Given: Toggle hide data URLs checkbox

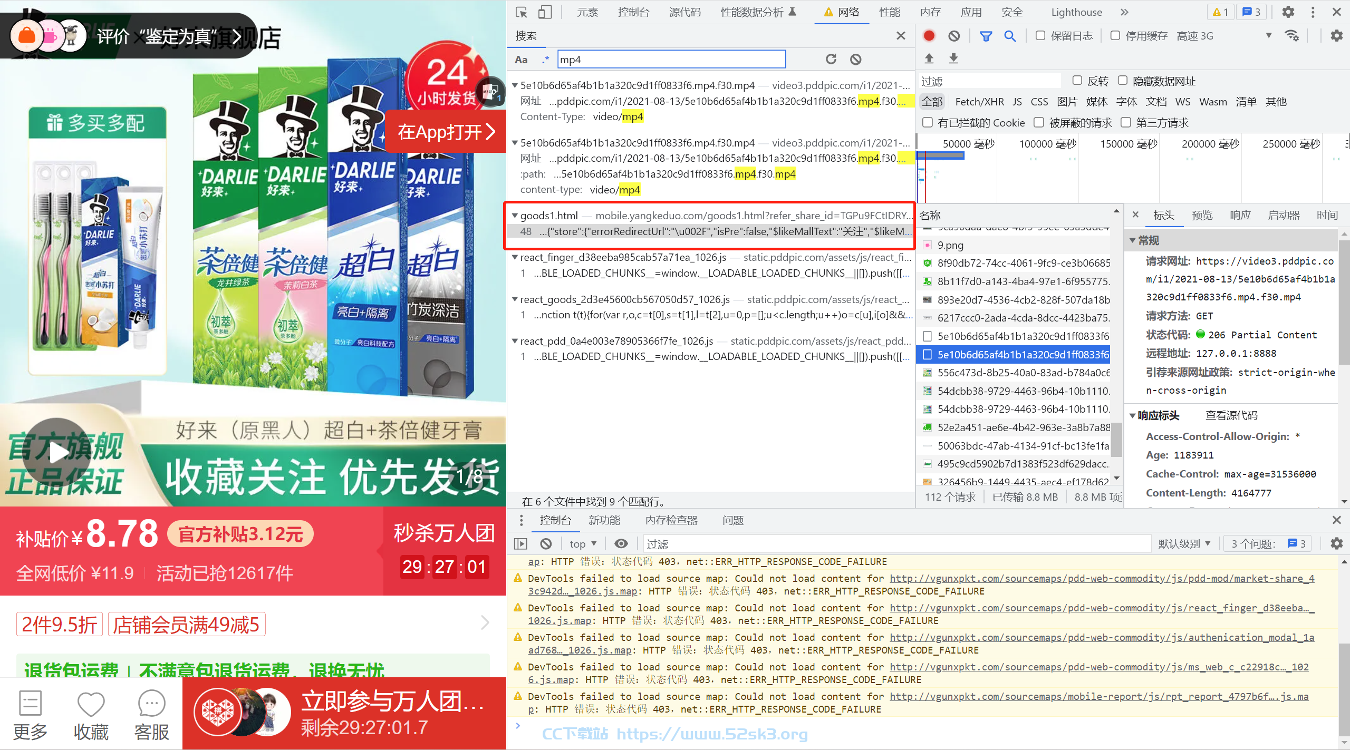Looking at the screenshot, I should 1123,80.
